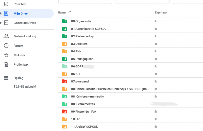Select green folder icon of 05 Pedagogisch
Image resolution: width=203 pixels, height=131 pixels.
coord(65,59)
